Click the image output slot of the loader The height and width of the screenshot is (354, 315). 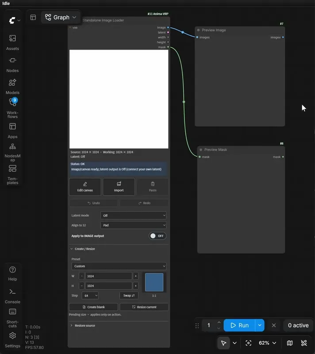(168, 27)
